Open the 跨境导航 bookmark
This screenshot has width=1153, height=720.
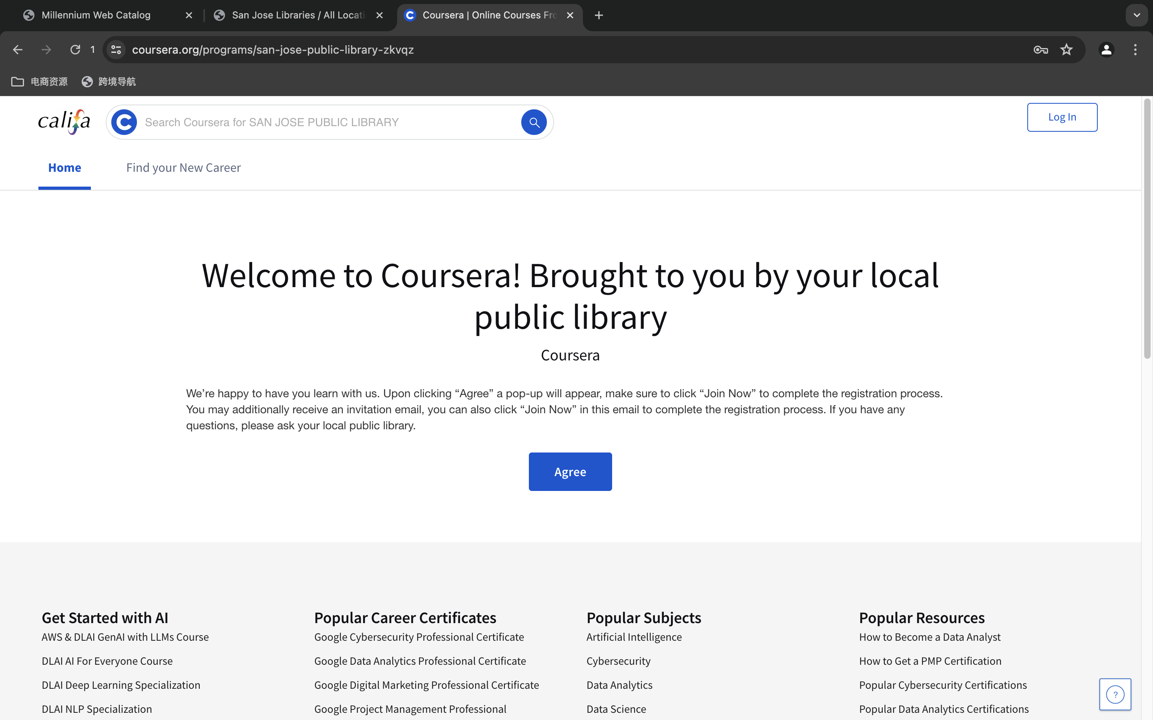109,81
